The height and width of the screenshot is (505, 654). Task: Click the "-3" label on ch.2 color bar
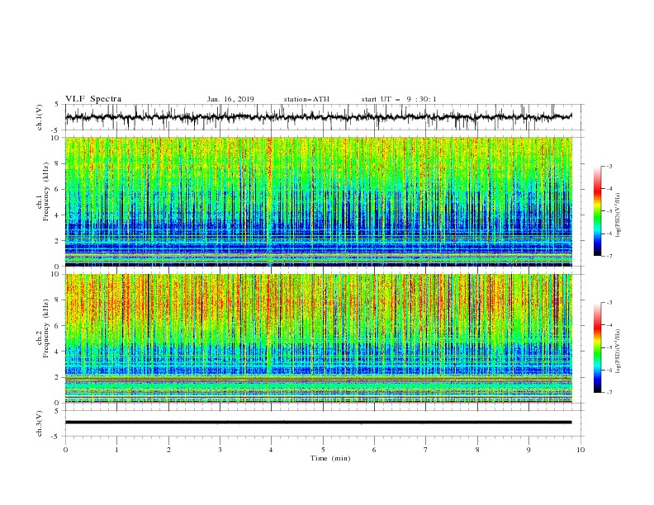(x=609, y=303)
